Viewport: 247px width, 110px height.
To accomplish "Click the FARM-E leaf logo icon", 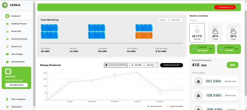I will click(x=5, y=5).
